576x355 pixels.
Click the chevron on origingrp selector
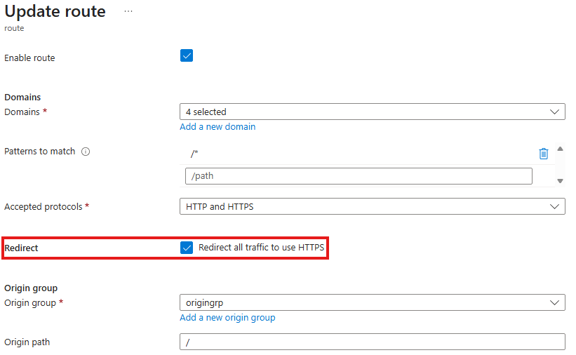pyautogui.click(x=554, y=302)
